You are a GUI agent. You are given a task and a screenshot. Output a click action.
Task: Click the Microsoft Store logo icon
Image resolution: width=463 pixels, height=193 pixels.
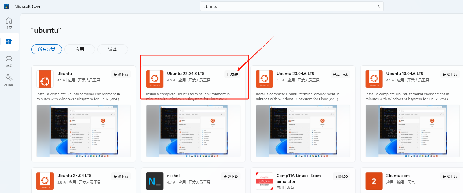pyautogui.click(x=6, y=6)
